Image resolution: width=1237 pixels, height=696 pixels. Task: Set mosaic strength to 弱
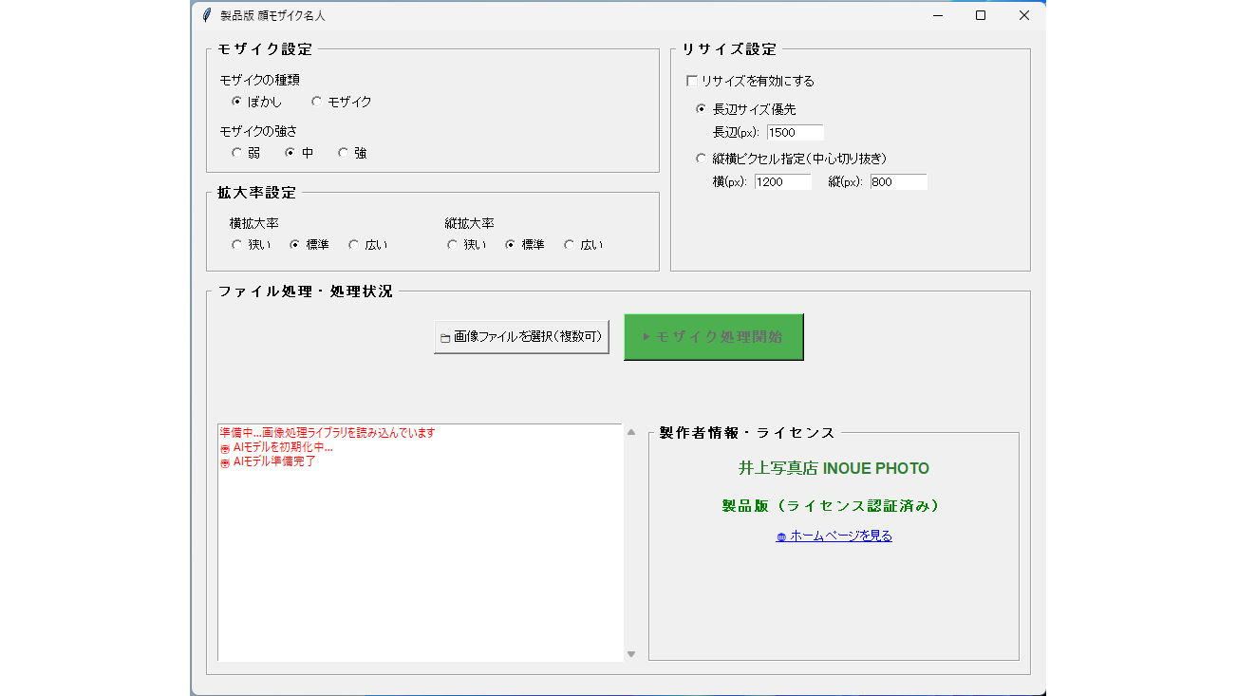point(236,152)
